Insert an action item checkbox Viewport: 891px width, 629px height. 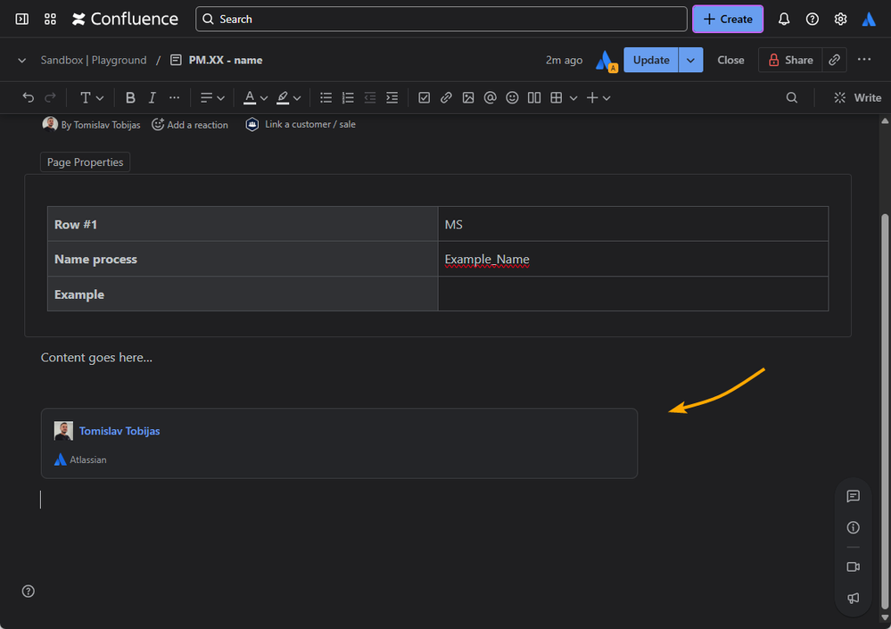[424, 98]
